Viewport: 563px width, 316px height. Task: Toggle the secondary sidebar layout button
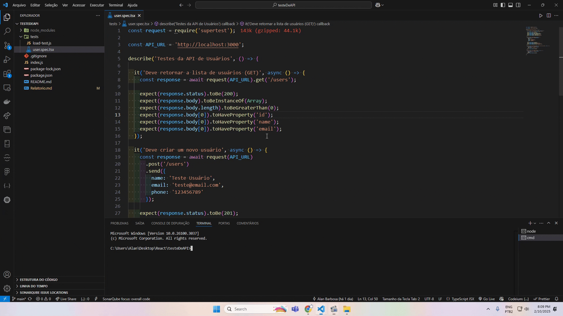click(x=518, y=5)
